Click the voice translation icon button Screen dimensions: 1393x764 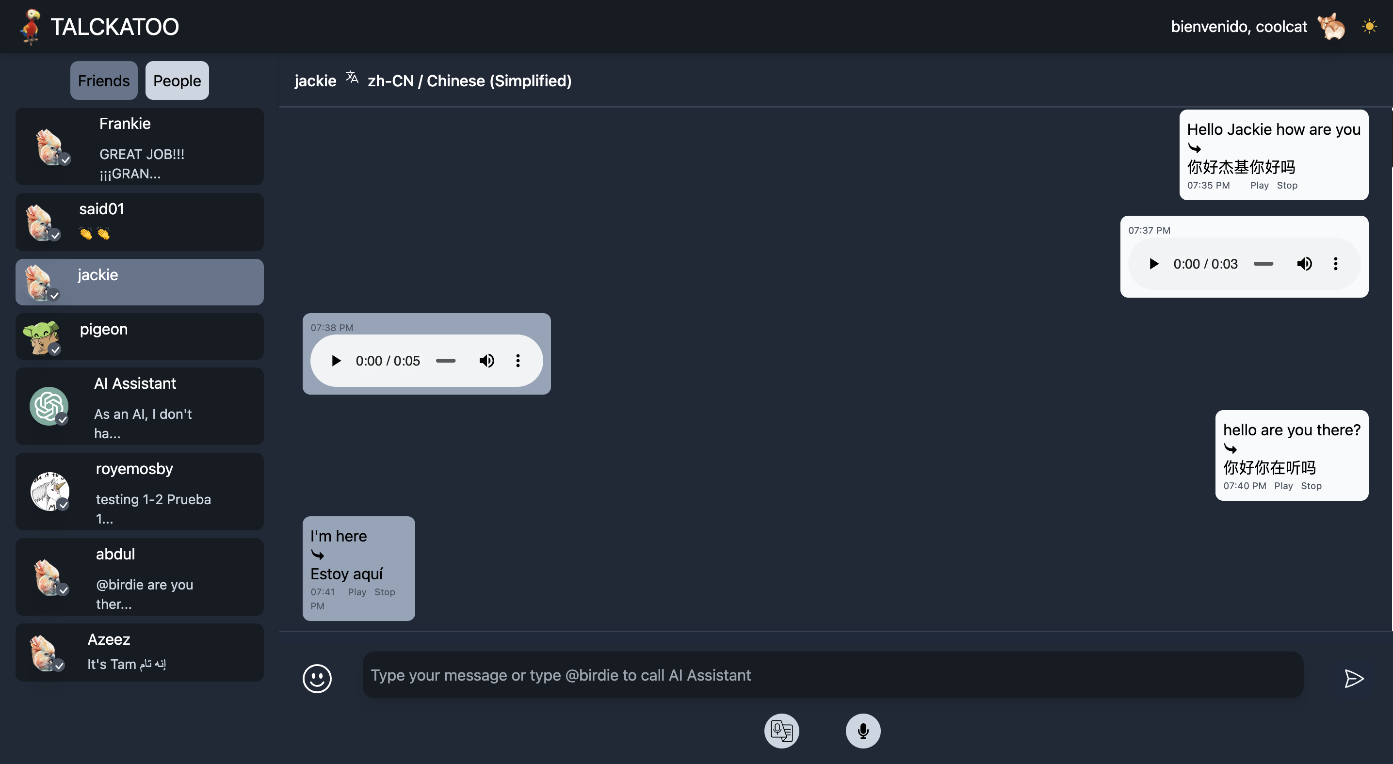(x=781, y=731)
